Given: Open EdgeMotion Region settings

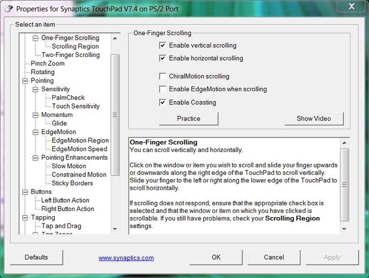Looking at the screenshot, I should (80, 140).
